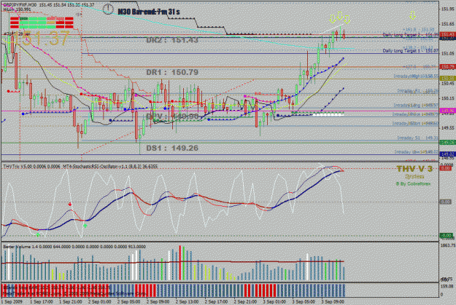Click the tall red bar in Better Volume
Image resolution: width=456 pixels, height=305 pixels.
coord(180,263)
